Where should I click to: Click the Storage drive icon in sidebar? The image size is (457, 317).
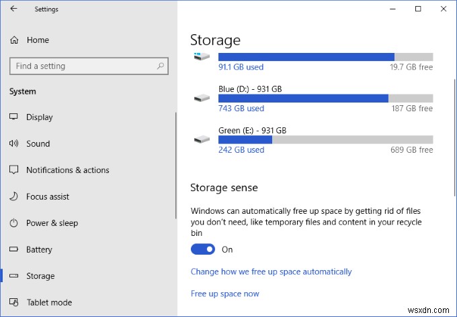[13, 275]
